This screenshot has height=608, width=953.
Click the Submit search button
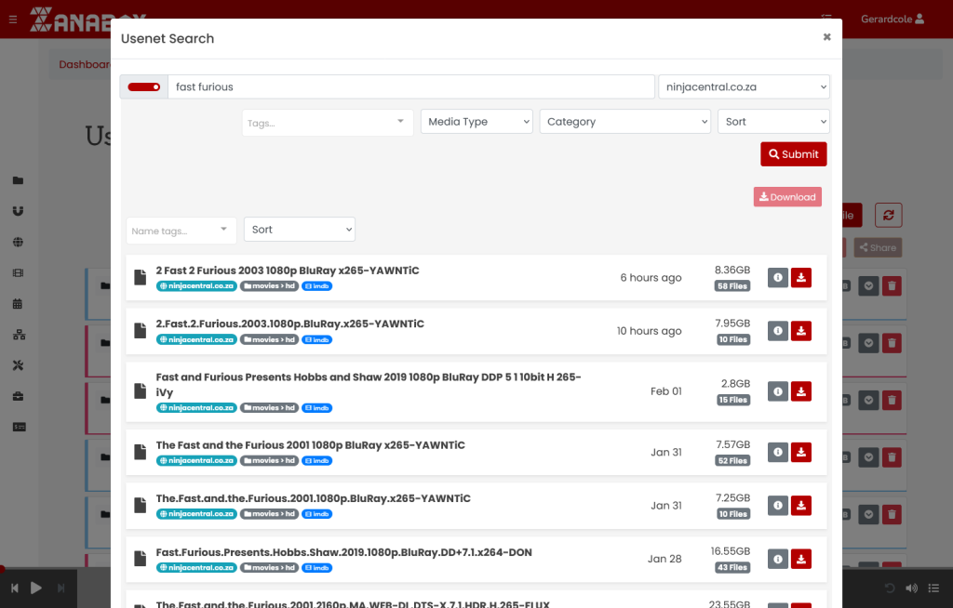(x=793, y=154)
